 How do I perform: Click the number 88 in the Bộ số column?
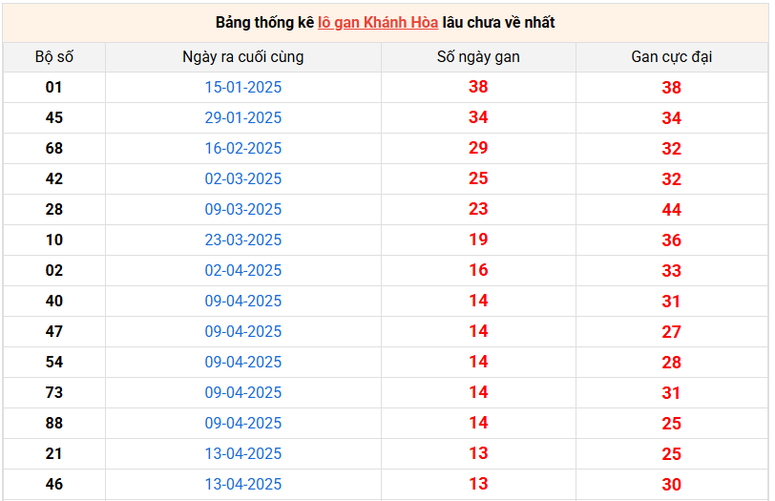pyautogui.click(x=54, y=423)
